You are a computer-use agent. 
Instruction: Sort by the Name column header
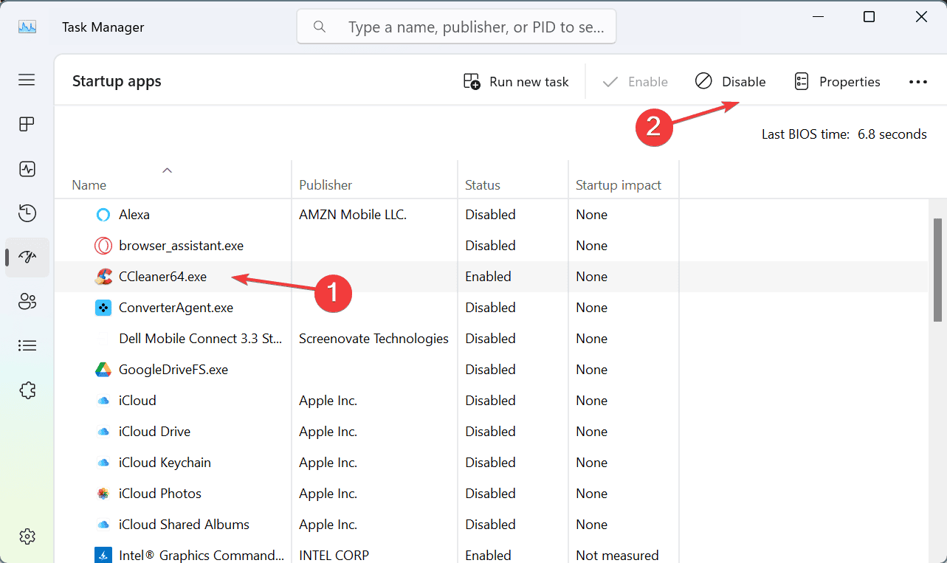[89, 185]
